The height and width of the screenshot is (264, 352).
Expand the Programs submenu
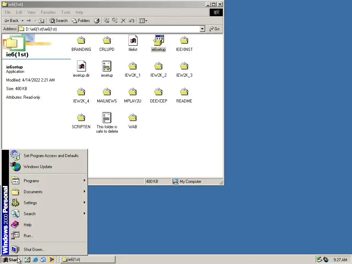coord(48,181)
